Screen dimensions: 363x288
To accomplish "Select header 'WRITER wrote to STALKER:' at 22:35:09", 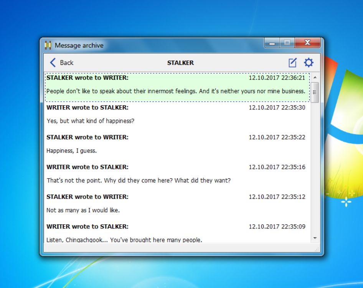I will (x=87, y=227).
